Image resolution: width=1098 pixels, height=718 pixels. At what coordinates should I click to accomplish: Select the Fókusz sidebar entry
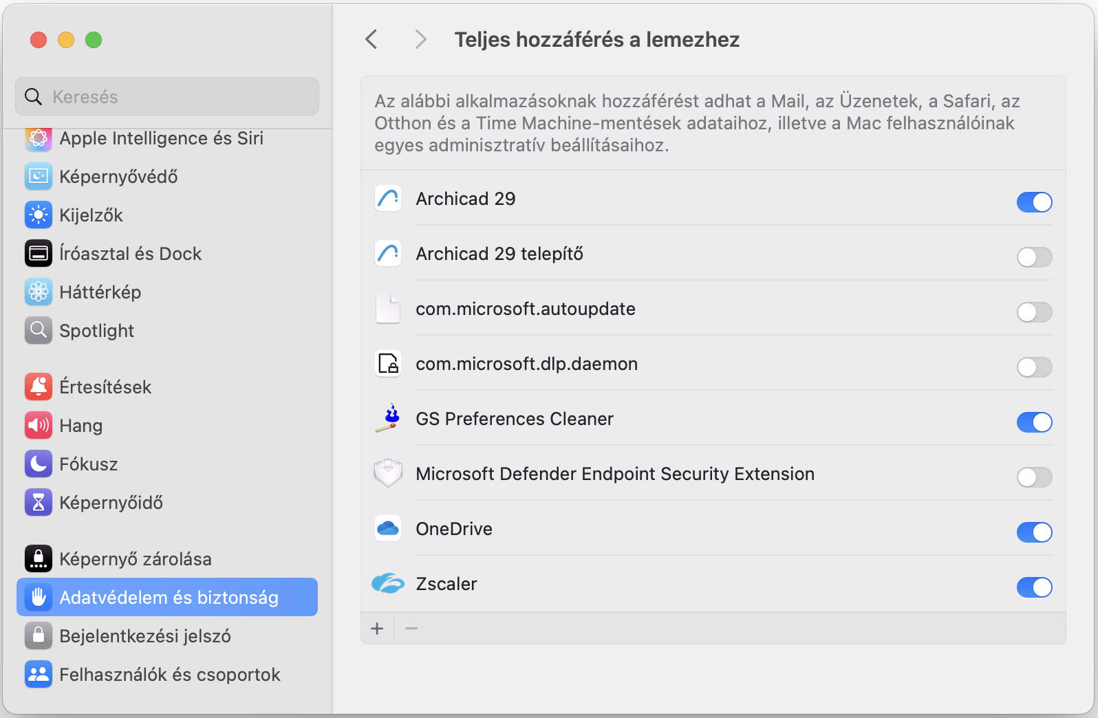167,464
